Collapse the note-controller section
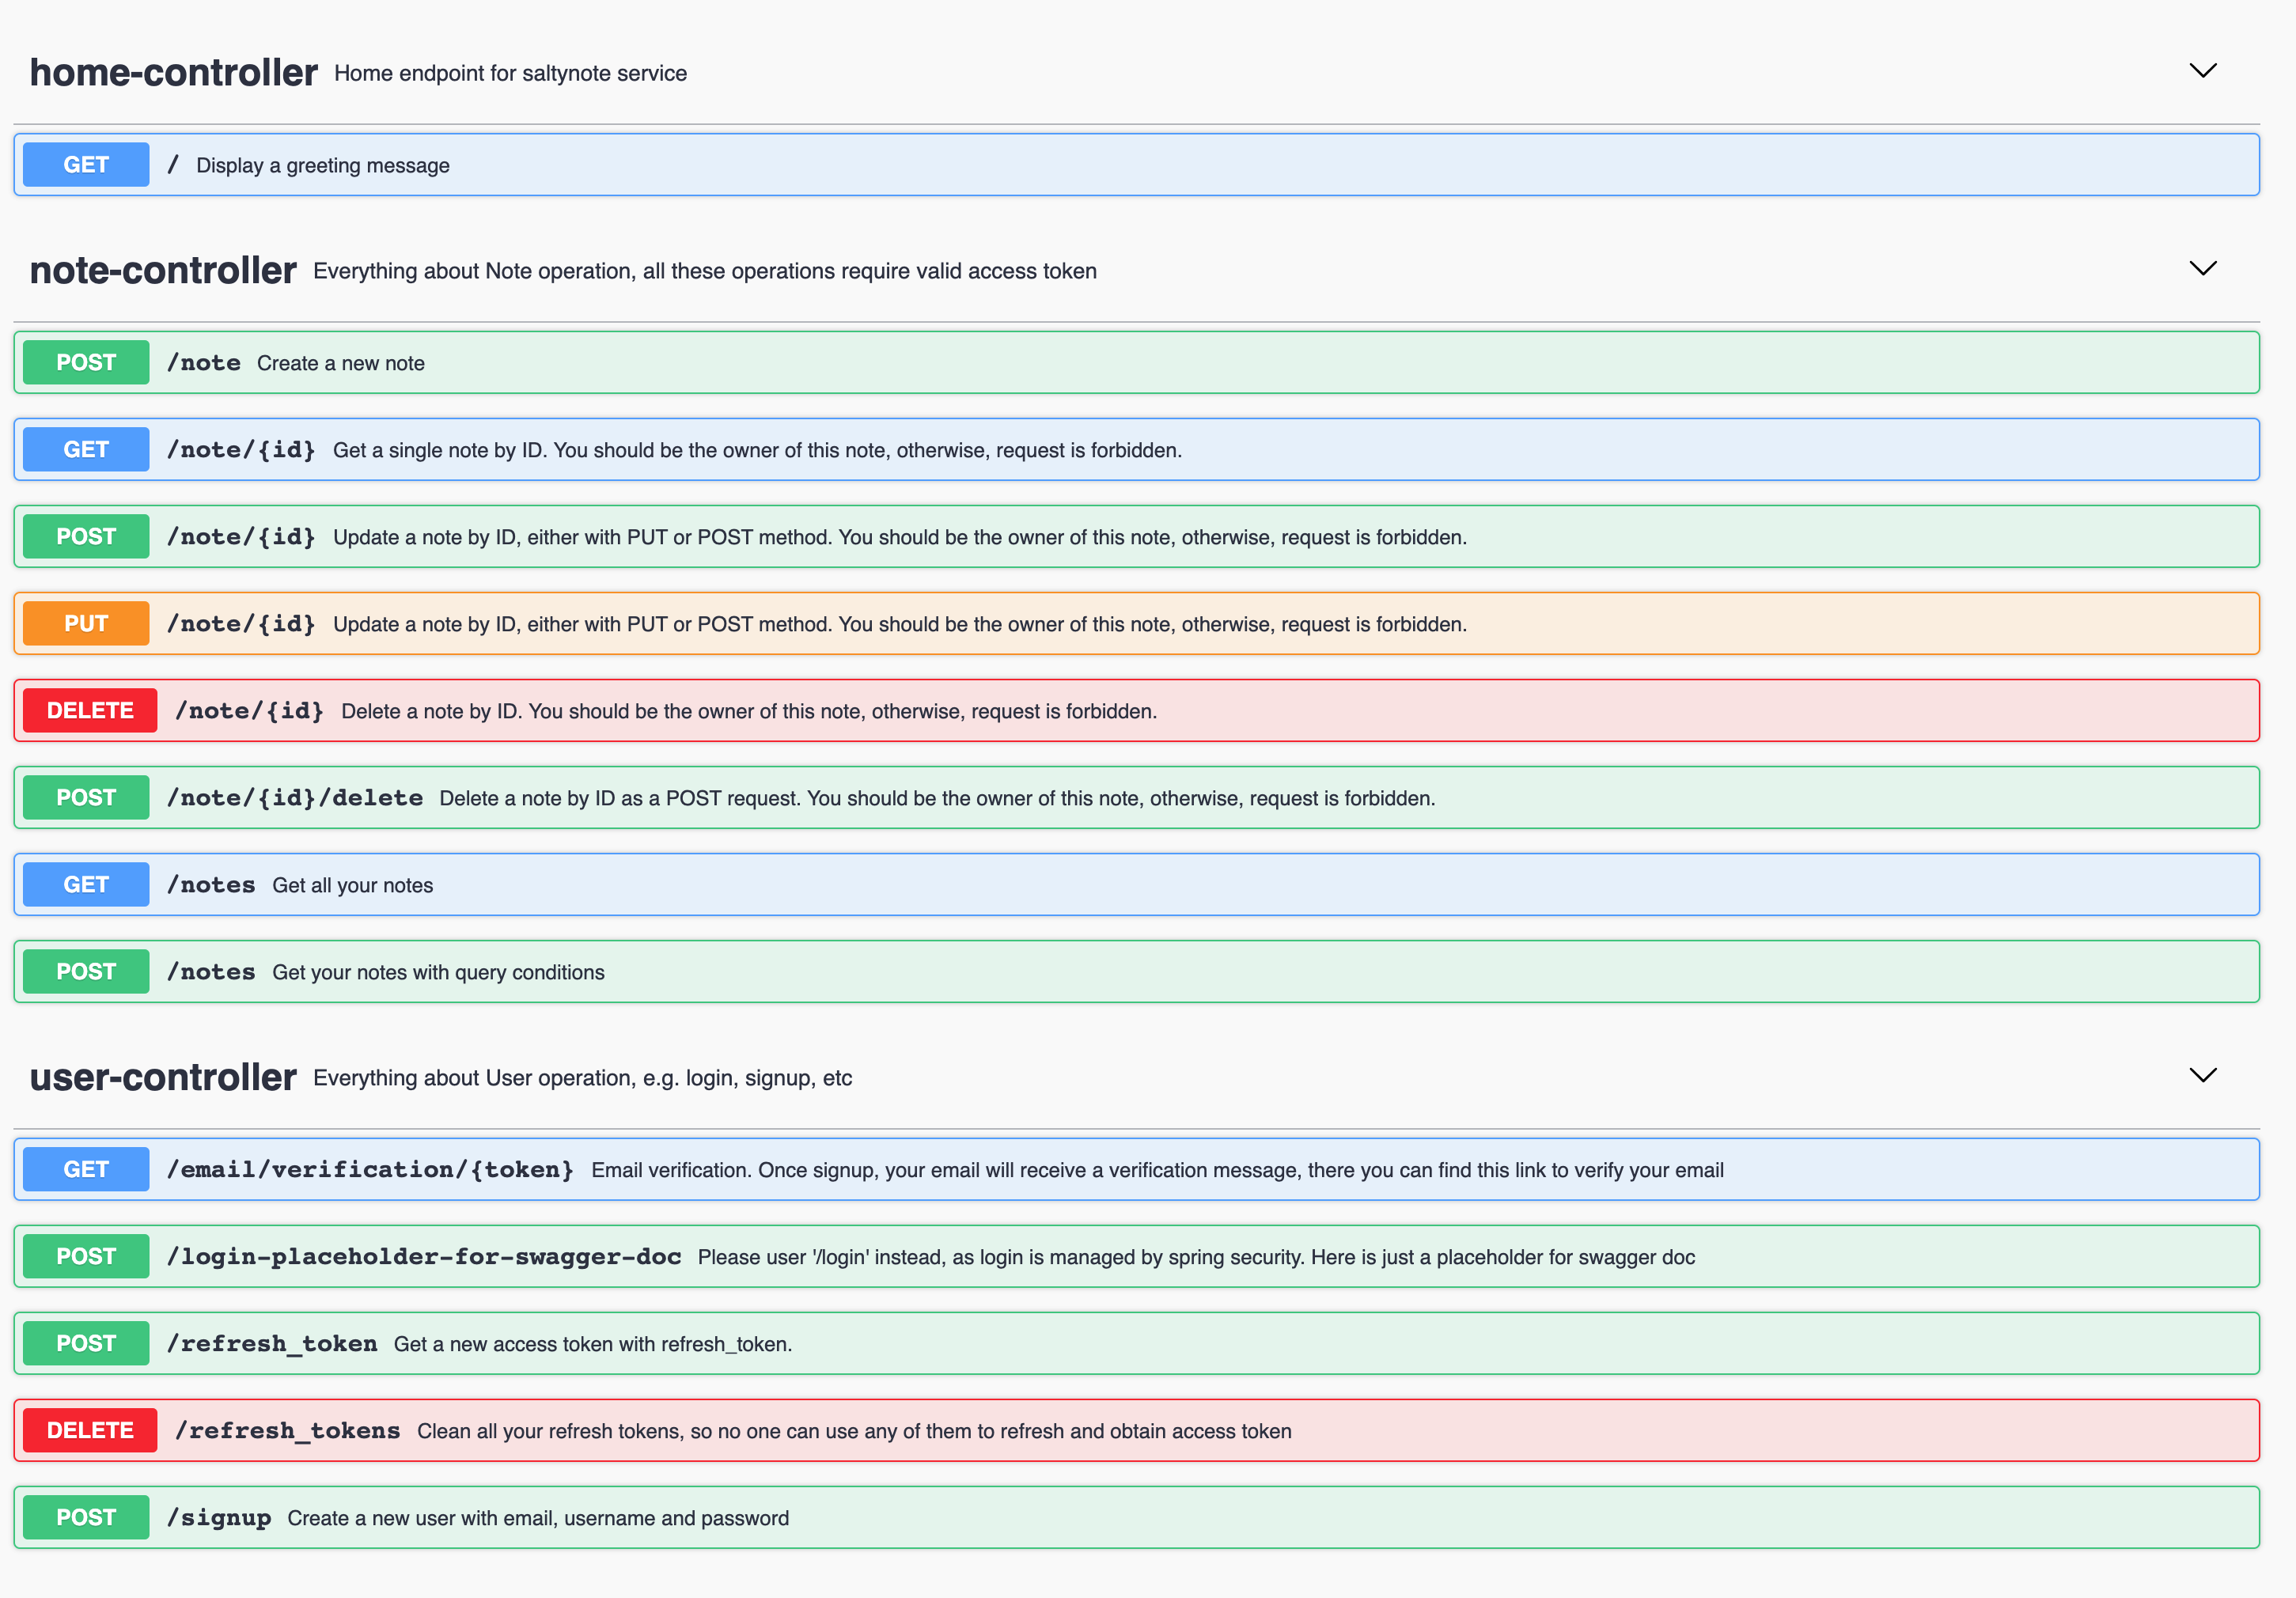The width and height of the screenshot is (2296, 1598). pyautogui.click(x=2203, y=269)
